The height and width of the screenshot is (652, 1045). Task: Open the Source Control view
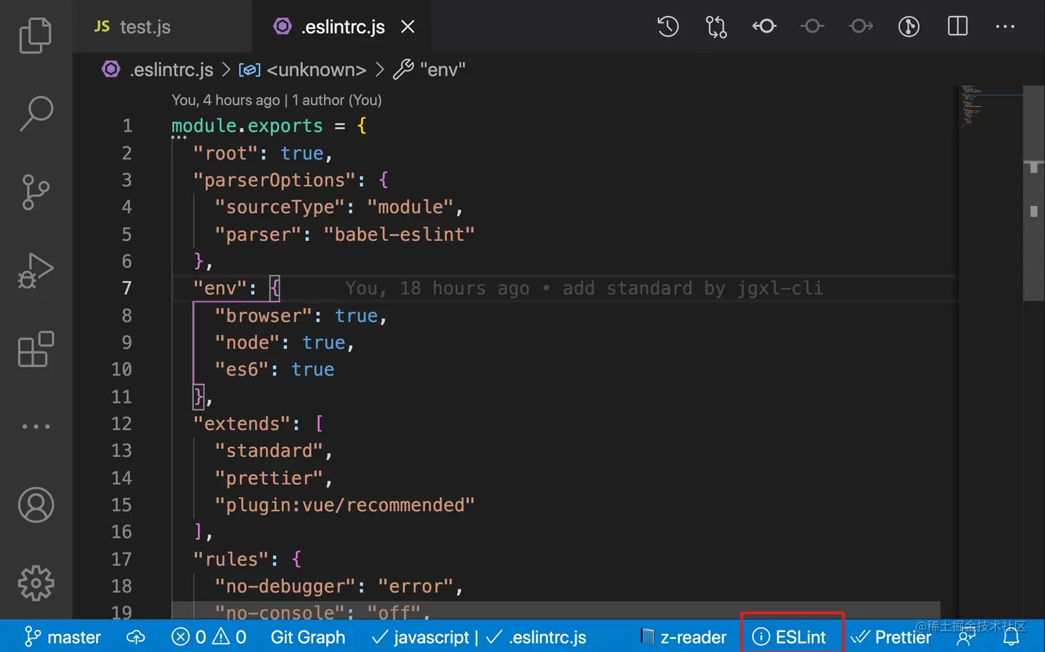(x=35, y=192)
